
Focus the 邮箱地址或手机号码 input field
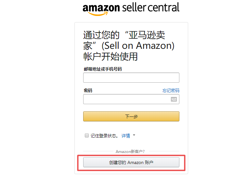pyautogui.click(x=131, y=78)
